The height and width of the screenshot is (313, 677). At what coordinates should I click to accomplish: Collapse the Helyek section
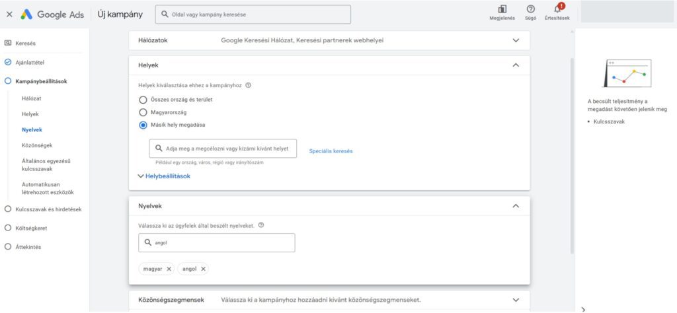coord(516,65)
